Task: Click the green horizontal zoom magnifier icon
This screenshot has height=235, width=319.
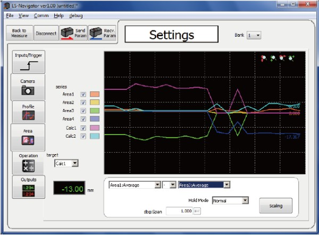Action: point(291,58)
